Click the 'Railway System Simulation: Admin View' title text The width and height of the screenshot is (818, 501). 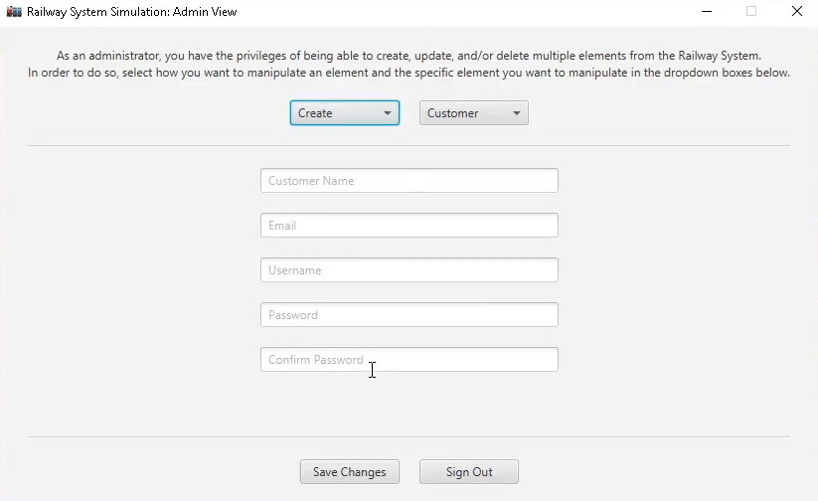(x=132, y=12)
